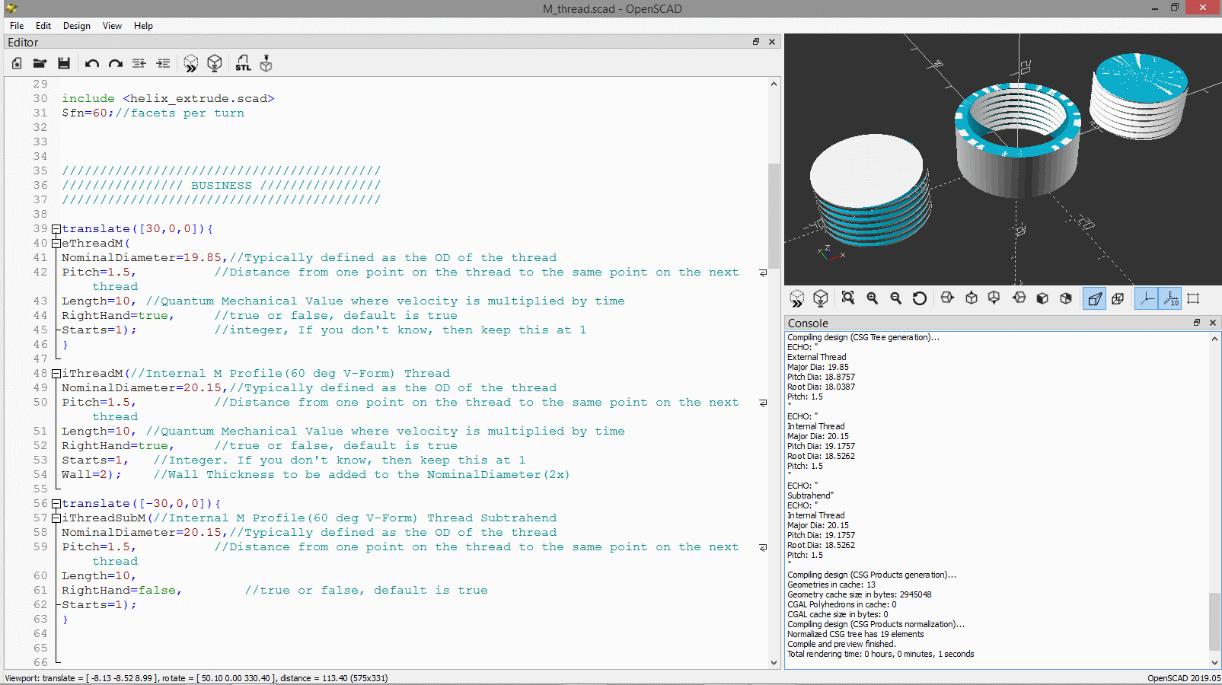Open the Help menu

tap(143, 26)
